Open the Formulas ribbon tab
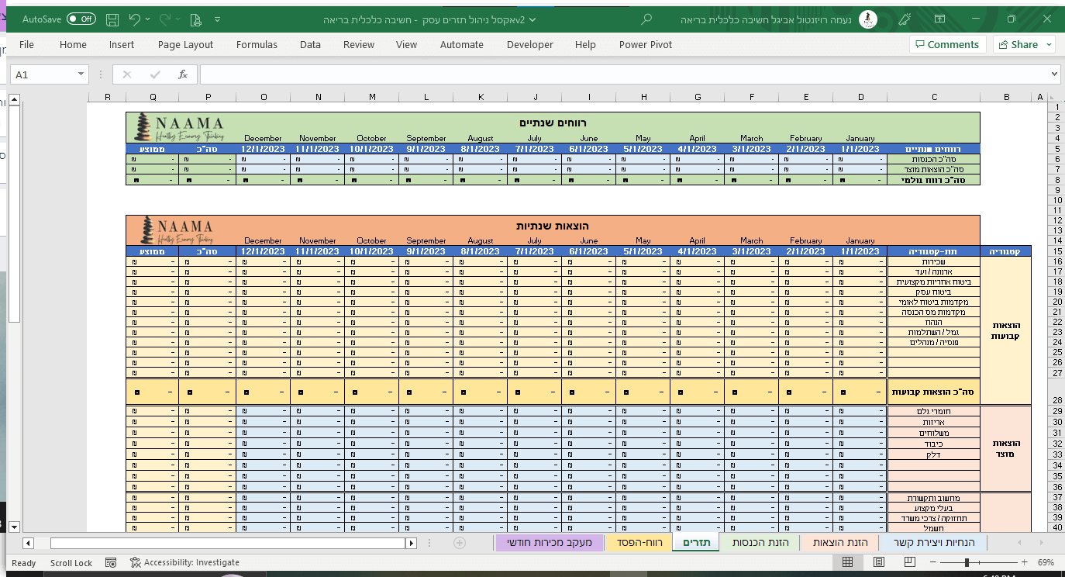 257,45
